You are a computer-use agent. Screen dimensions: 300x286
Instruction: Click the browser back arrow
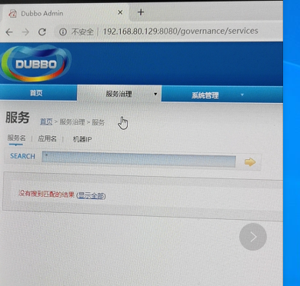tap(9, 32)
